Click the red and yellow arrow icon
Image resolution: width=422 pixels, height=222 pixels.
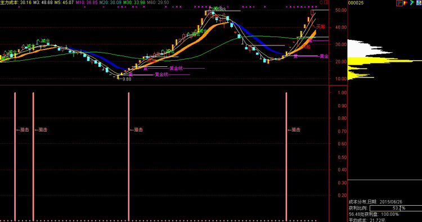[406, 3]
